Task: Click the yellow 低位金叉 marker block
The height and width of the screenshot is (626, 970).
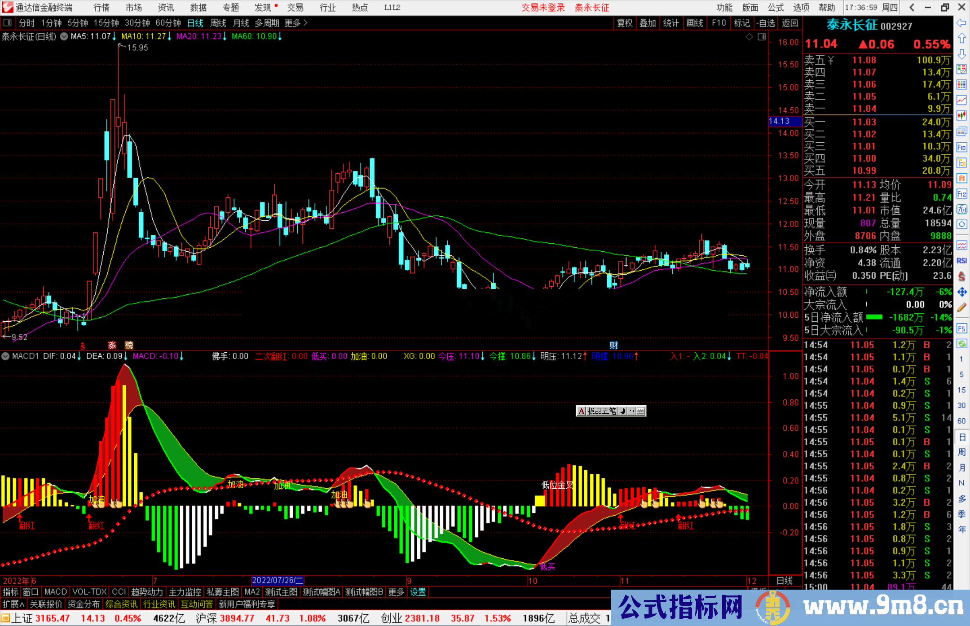Action: pyautogui.click(x=540, y=500)
